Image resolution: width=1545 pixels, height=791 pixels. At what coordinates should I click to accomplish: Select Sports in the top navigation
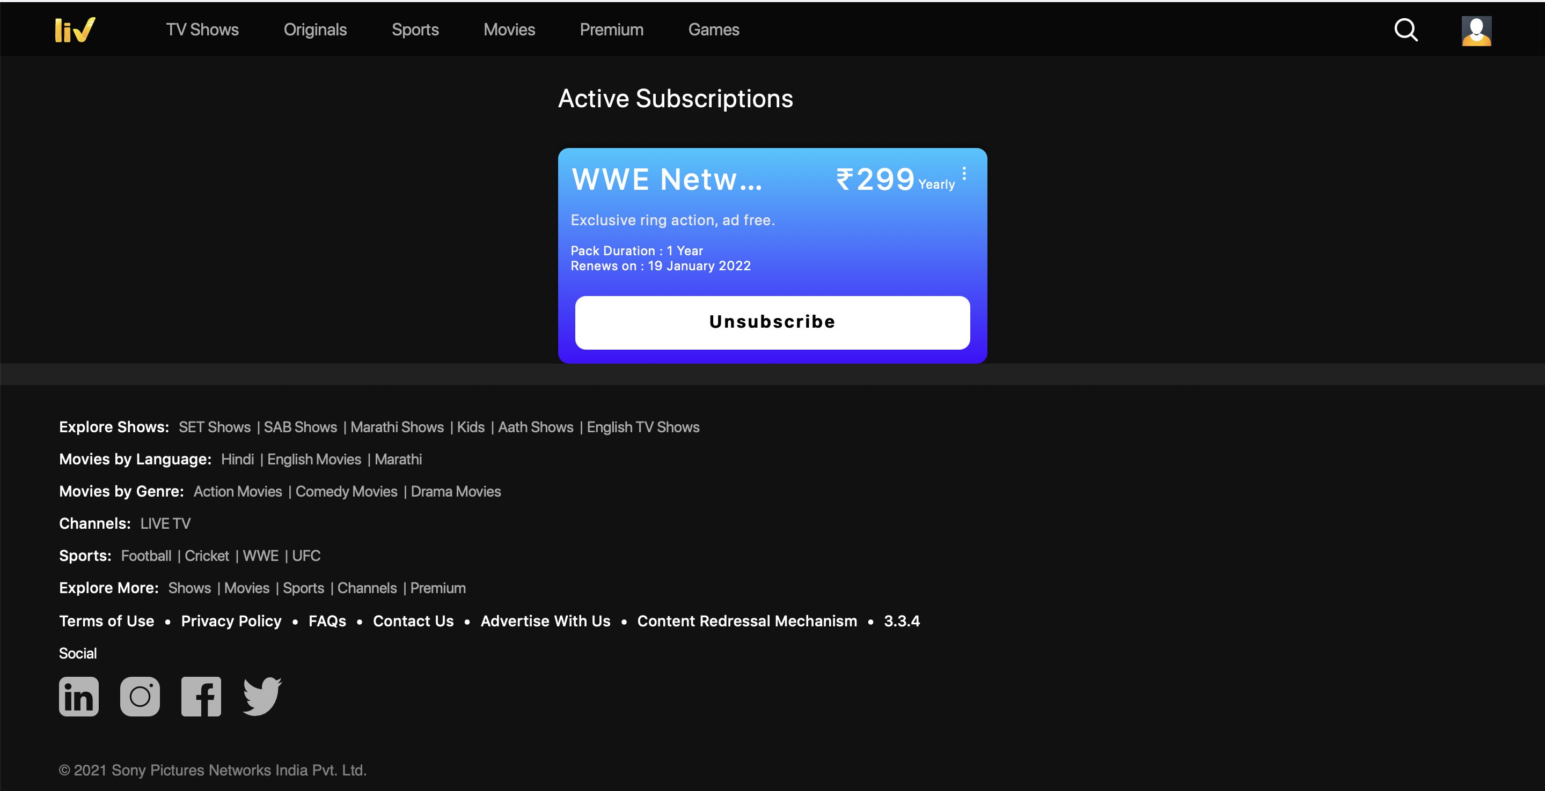pyautogui.click(x=415, y=29)
